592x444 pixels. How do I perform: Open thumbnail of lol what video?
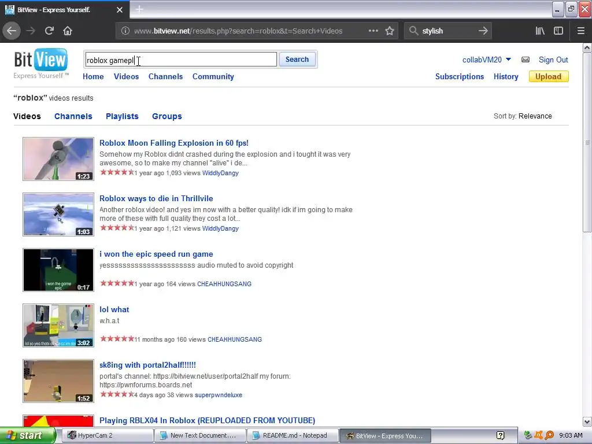[58, 325]
